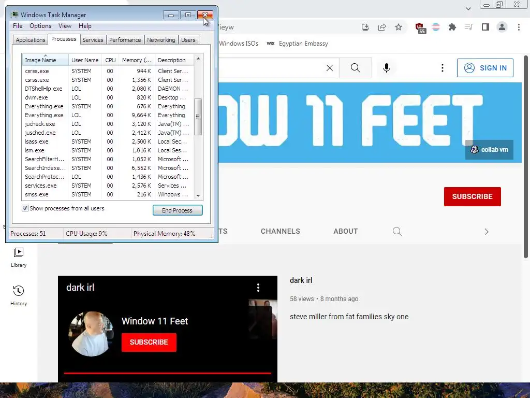This screenshot has height=398, width=530.
Task: Select the dwm.exe process row
Action: coord(108,97)
